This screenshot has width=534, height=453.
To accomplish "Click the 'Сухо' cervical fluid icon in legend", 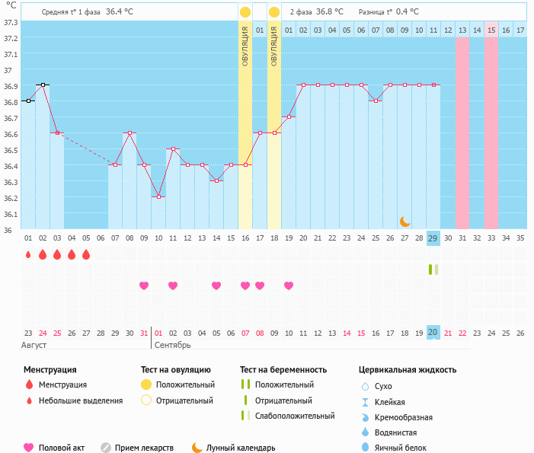I will click(x=365, y=387).
